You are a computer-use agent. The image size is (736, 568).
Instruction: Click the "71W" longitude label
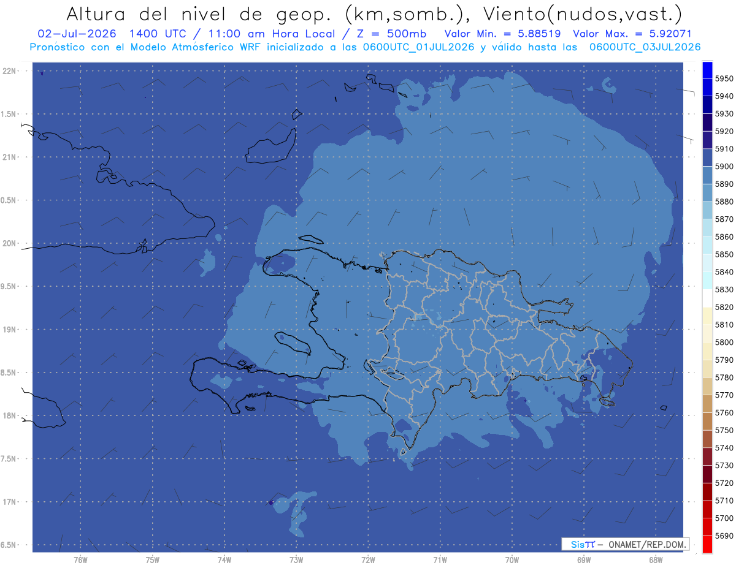point(440,561)
